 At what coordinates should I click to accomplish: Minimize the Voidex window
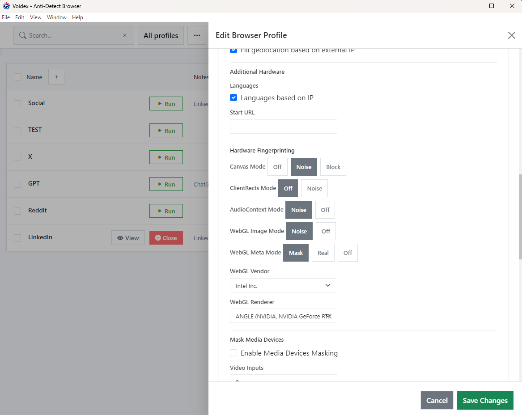pyautogui.click(x=471, y=6)
